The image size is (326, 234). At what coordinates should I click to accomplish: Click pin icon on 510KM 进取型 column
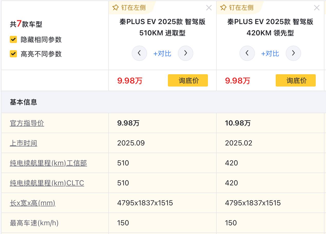116,8
